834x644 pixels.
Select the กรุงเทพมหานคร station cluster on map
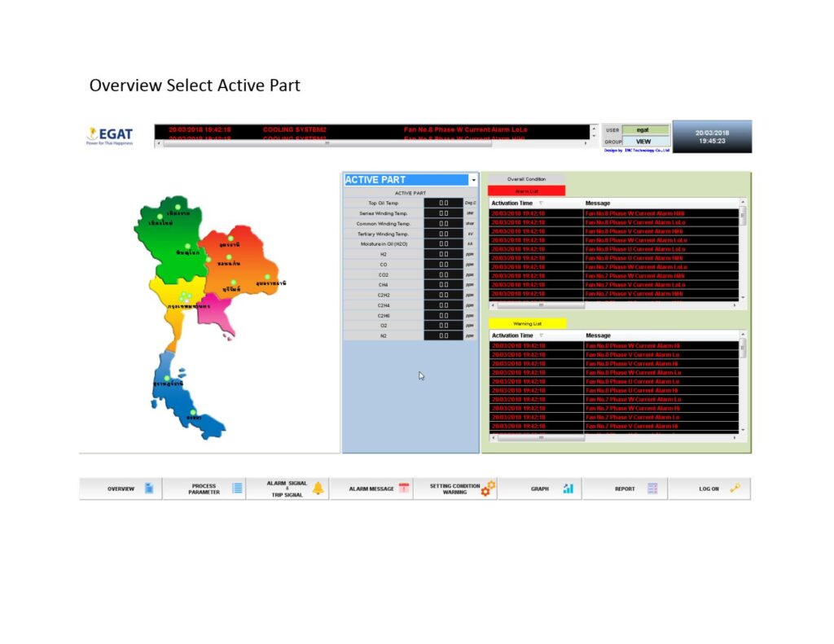coord(185,296)
